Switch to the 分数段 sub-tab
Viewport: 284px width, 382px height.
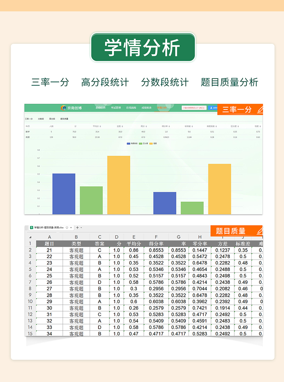pyautogui.click(x=41, y=119)
